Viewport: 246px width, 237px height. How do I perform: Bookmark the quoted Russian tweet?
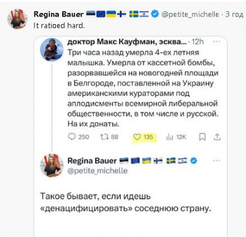pyautogui.click(x=202, y=137)
